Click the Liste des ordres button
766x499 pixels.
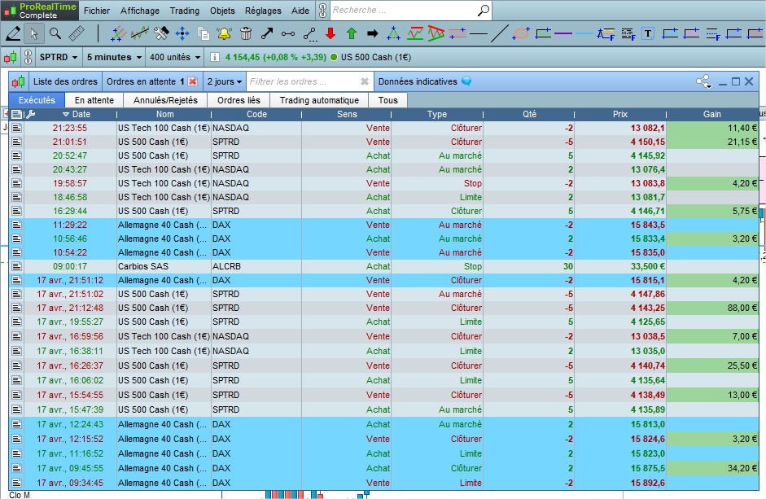pos(65,81)
